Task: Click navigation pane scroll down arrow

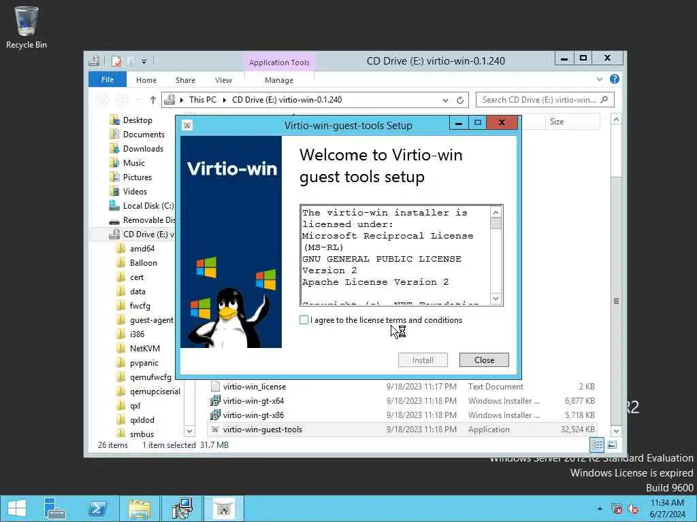Action: point(190,431)
